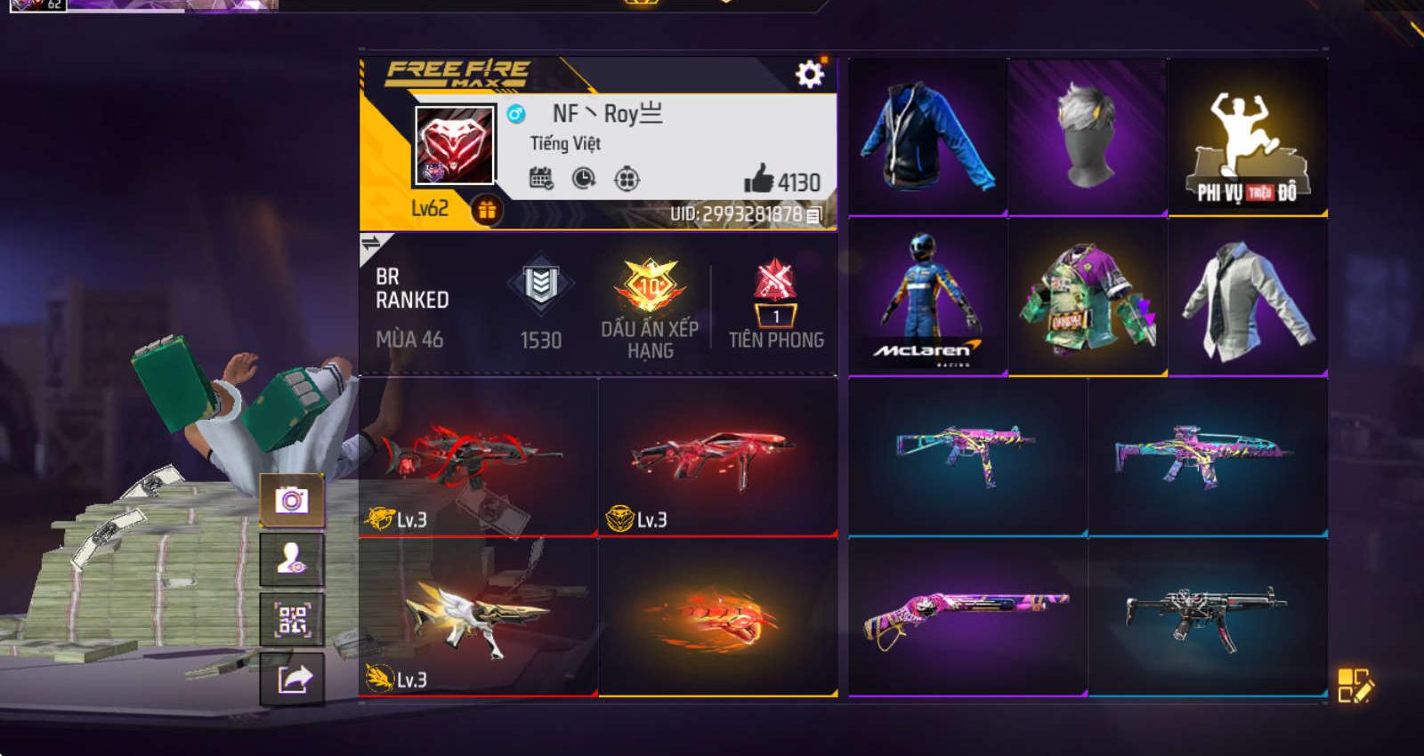
Task: Open profile settings gear icon
Action: pyautogui.click(x=809, y=74)
